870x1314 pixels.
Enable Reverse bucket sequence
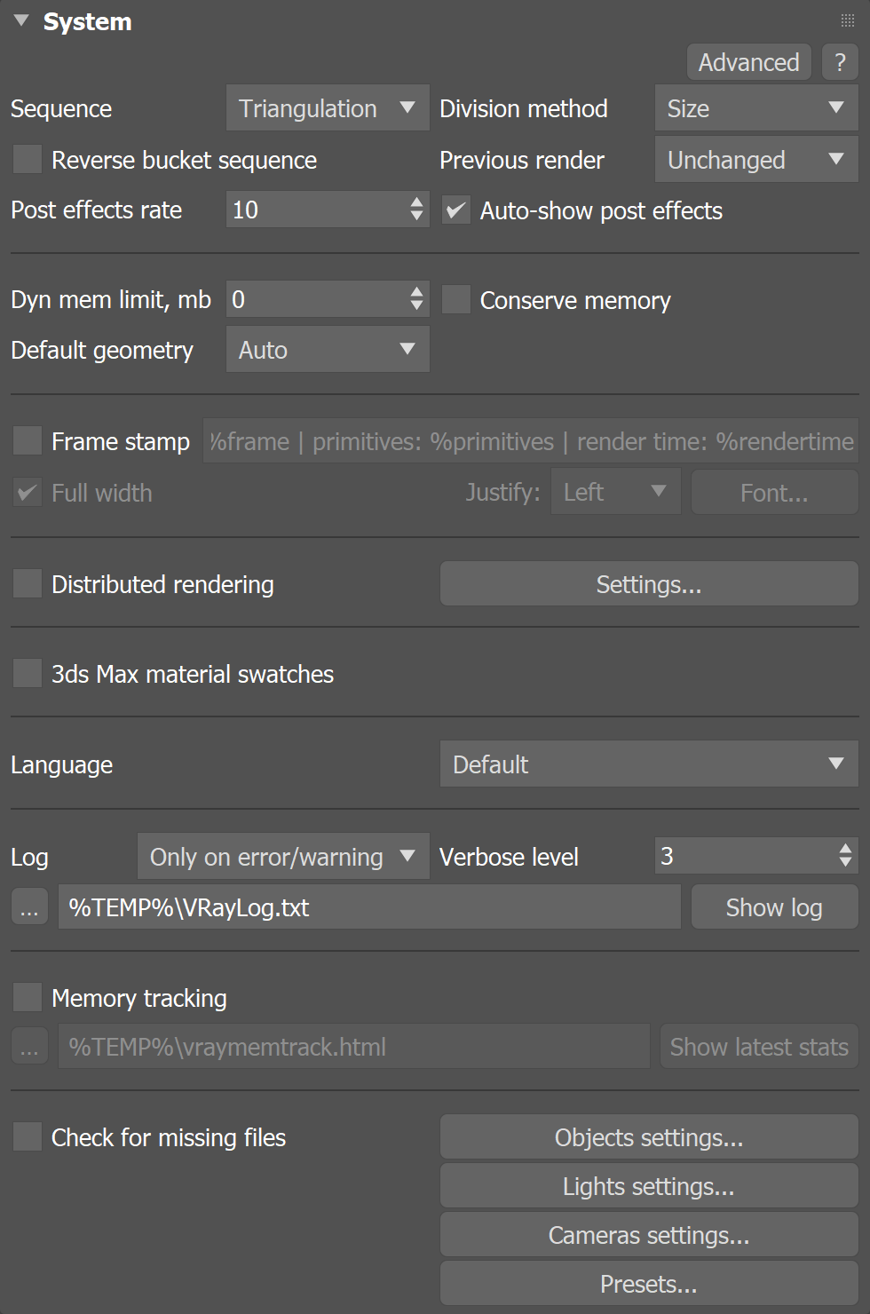pyautogui.click(x=26, y=159)
